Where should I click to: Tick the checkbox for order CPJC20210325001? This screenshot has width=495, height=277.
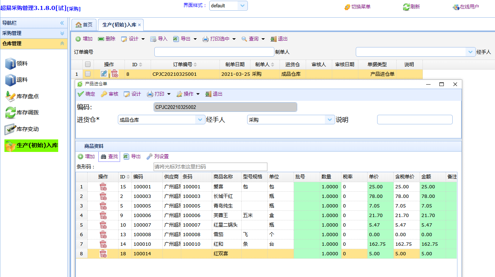(x=88, y=74)
